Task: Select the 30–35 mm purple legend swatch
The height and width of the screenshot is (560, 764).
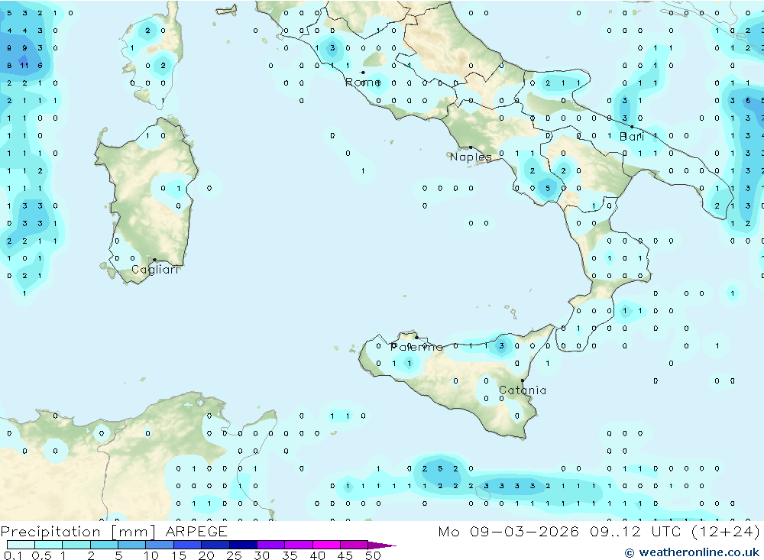Action: tap(270, 545)
